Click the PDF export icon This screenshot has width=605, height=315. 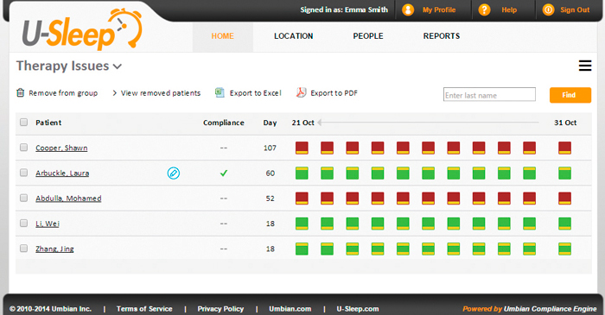click(x=301, y=92)
